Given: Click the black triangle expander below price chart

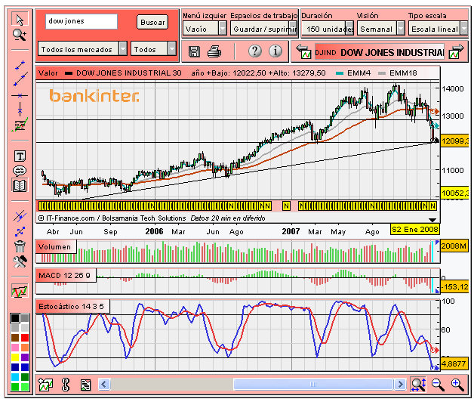Looking at the screenshot, I should coord(432,220).
